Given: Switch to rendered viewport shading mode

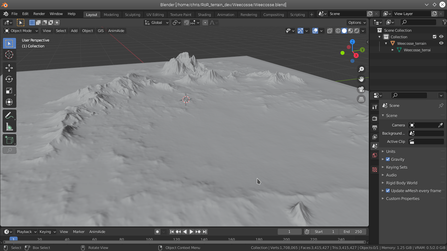Looking at the screenshot, I should tap(356, 30).
